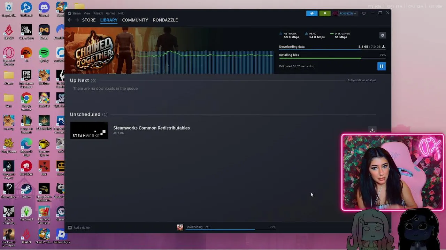446x250 pixels.
Task: Select the Google Chrome desktop icon
Action: click(26, 102)
